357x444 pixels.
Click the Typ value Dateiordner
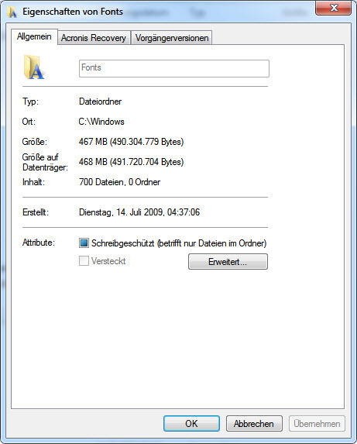coord(100,102)
